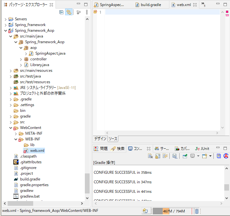Open the 問題 view tab
This screenshot has height=216, width=230.
(101, 149)
